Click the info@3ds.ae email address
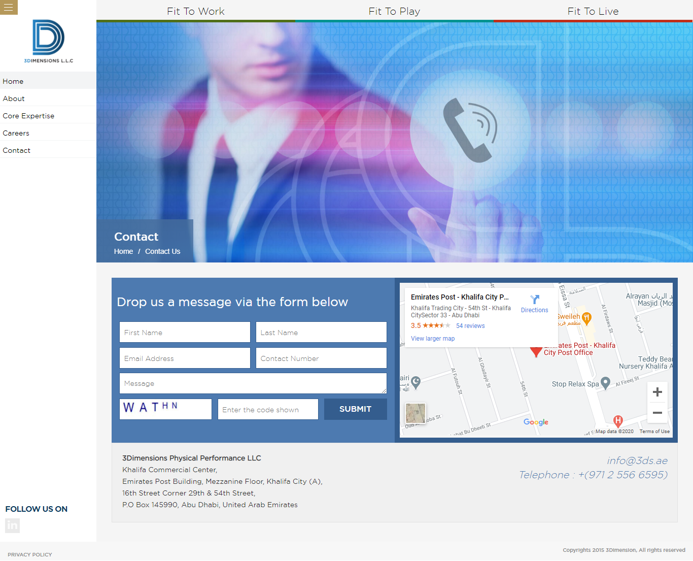The image size is (693, 561). click(637, 460)
